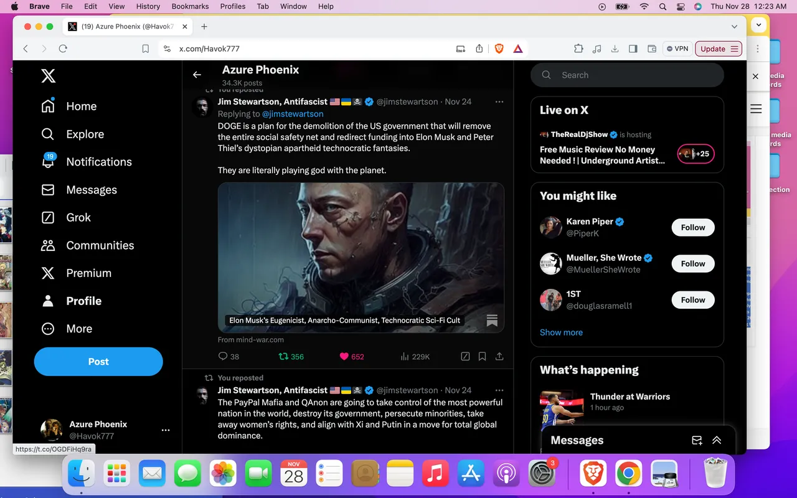Expand tab search chevron
Screen dimensions: 797x498
pos(734,26)
